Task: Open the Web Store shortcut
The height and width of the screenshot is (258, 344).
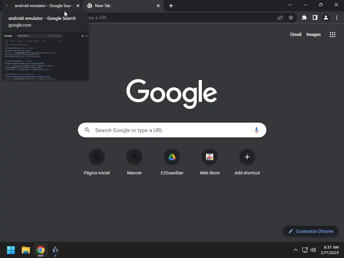Action: pos(210,162)
